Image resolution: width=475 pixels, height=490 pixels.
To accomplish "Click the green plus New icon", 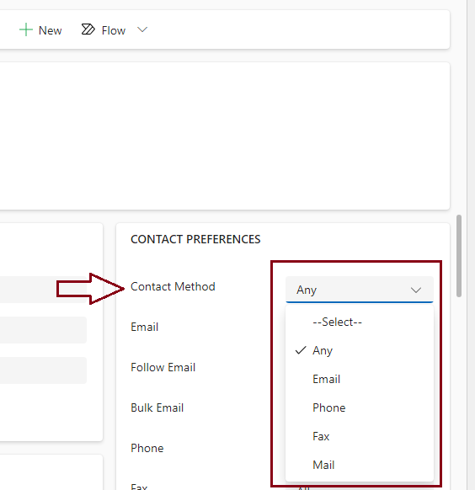I will pos(26,30).
